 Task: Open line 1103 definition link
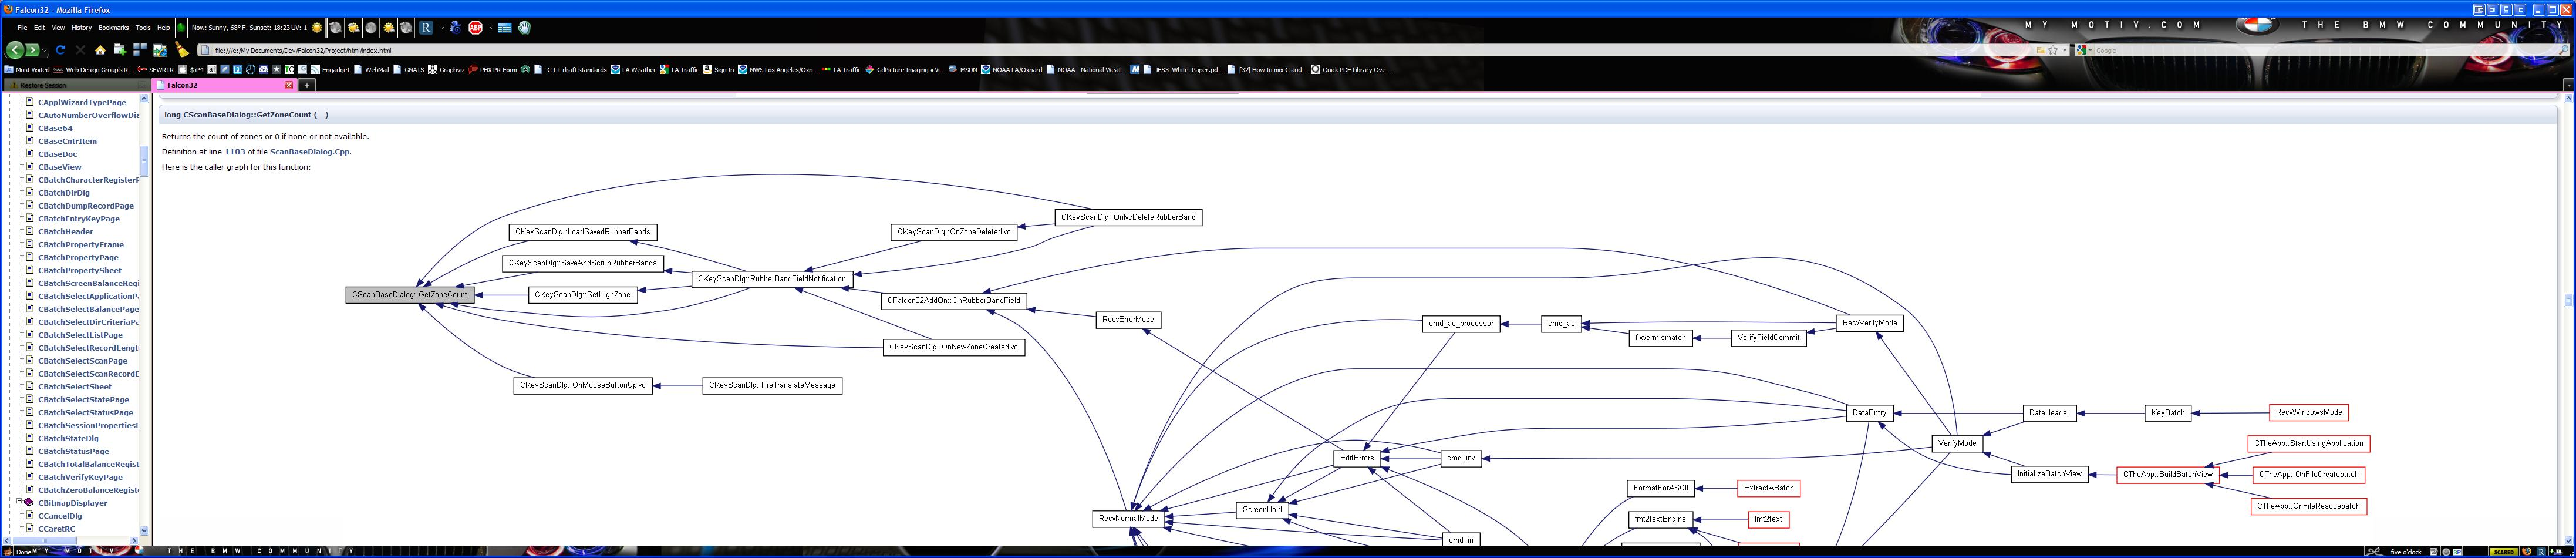(234, 152)
